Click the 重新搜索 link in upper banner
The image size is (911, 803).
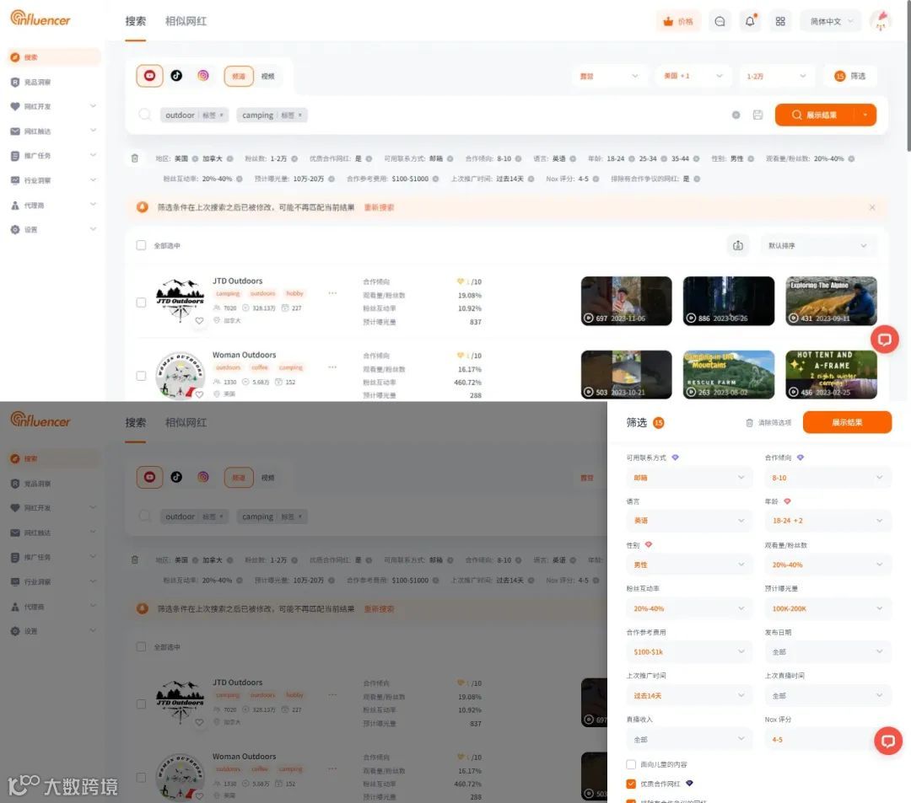[x=379, y=207]
